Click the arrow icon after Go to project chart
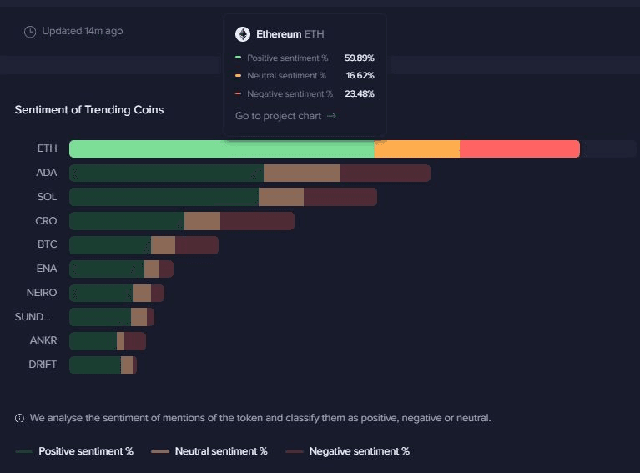 (x=331, y=116)
